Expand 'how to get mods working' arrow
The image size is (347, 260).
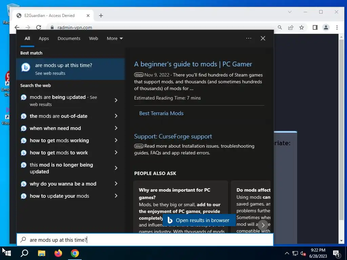pos(116,140)
